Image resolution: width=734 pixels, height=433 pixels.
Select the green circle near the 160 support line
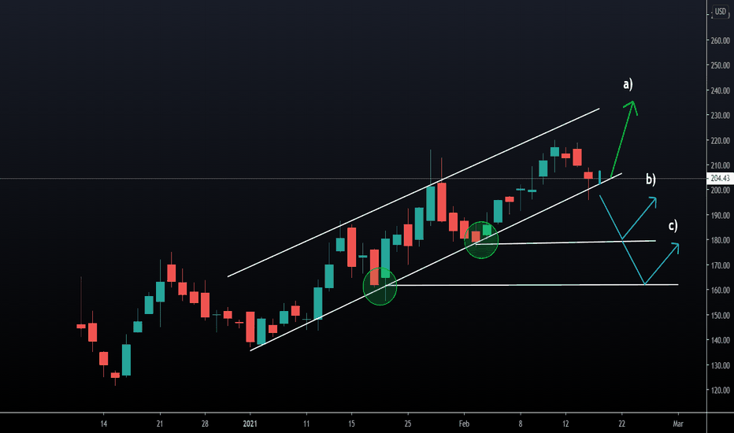tap(380, 286)
